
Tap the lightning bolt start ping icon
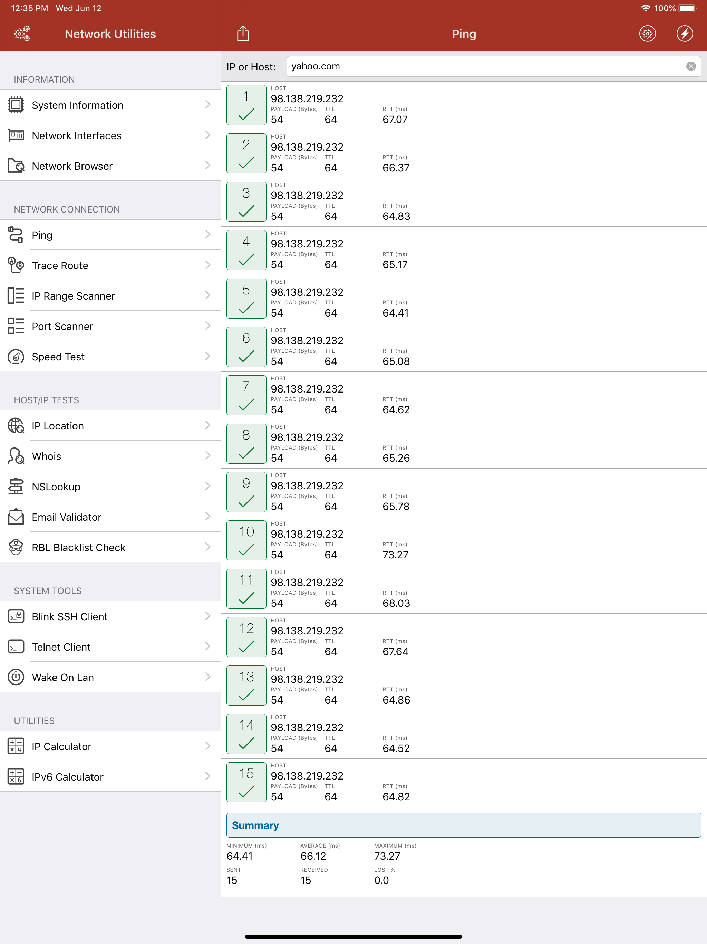(684, 34)
